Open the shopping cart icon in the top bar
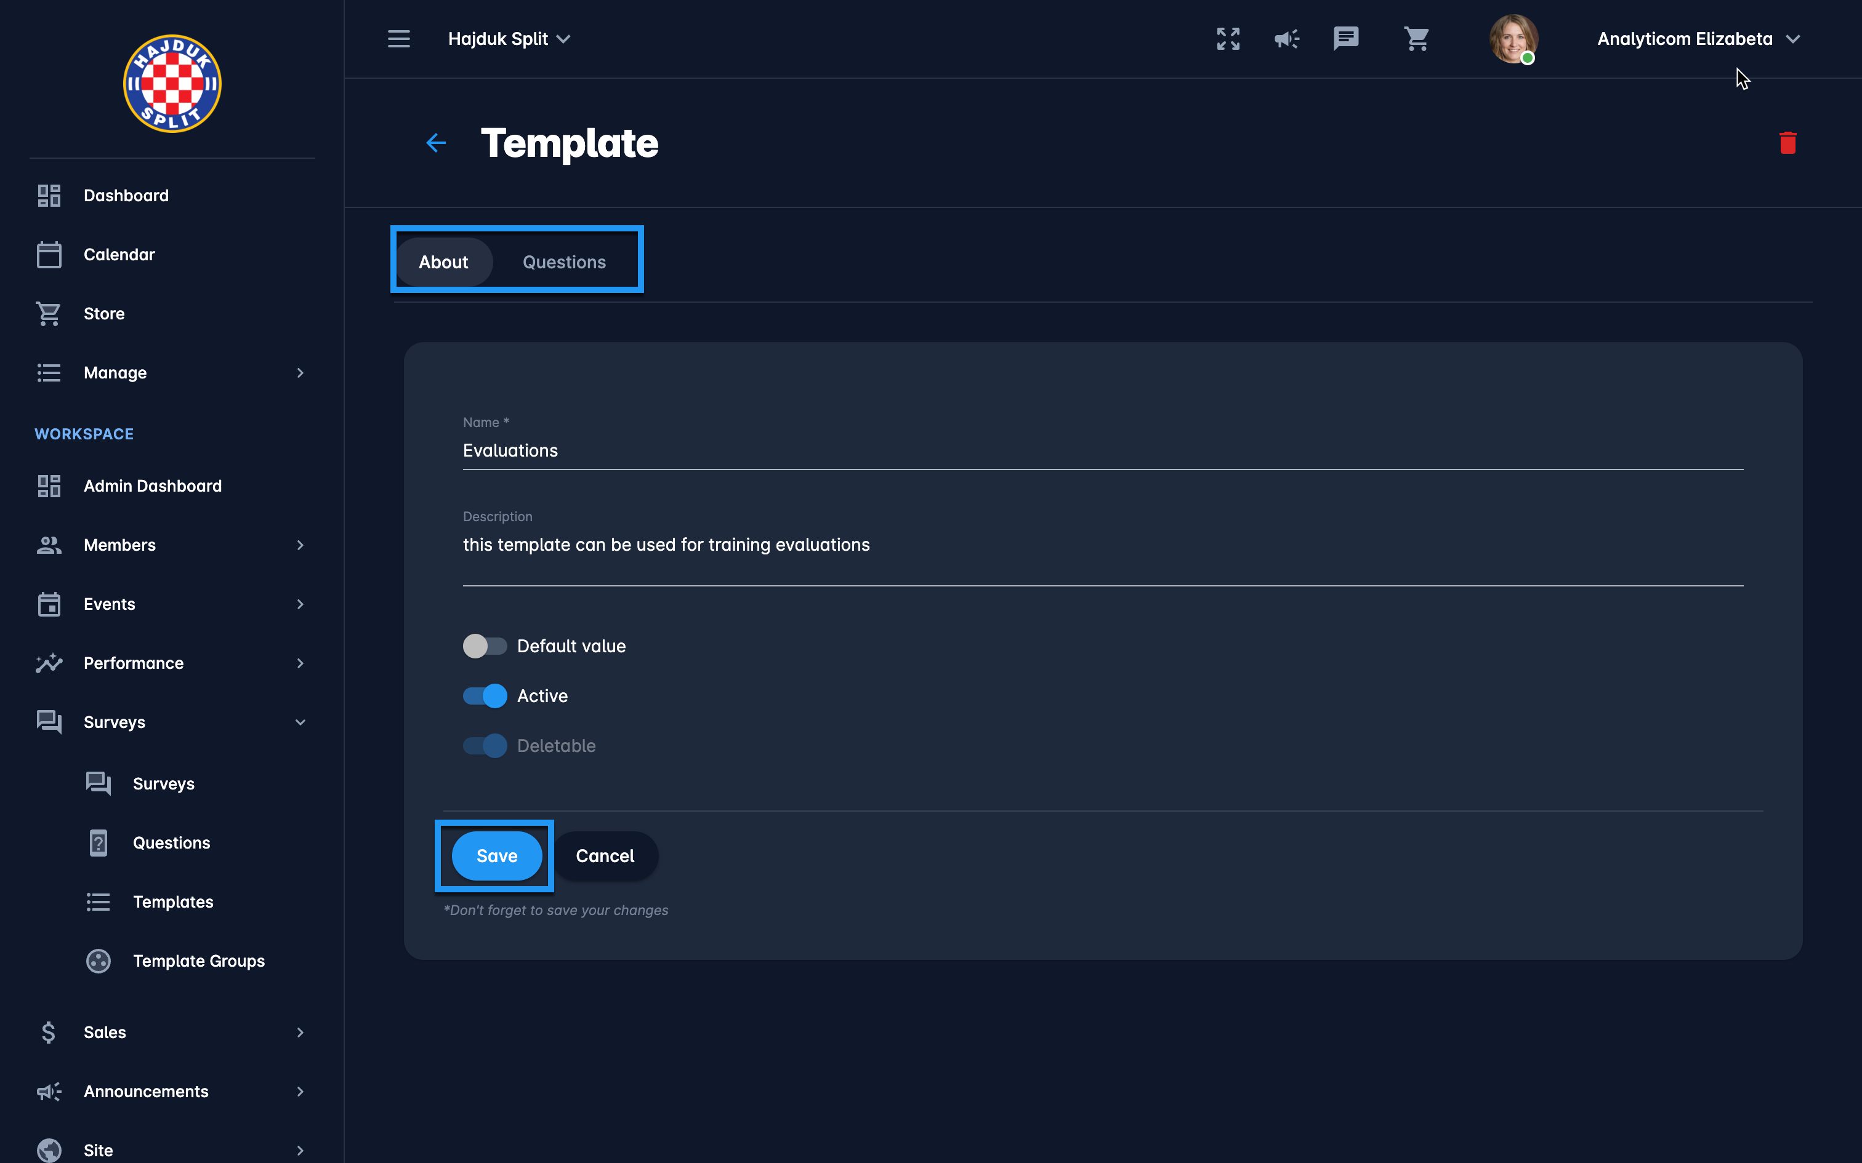The width and height of the screenshot is (1862, 1163). click(1416, 38)
